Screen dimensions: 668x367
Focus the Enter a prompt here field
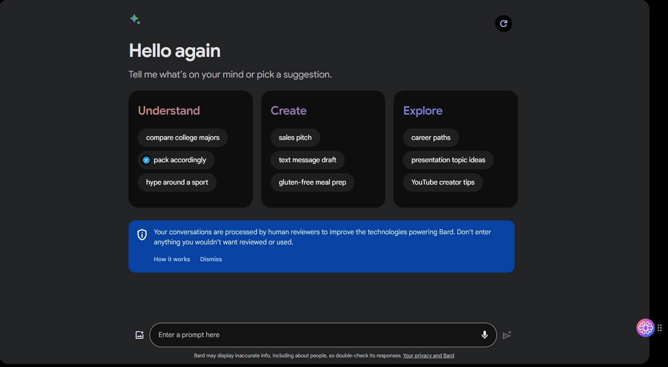323,335
